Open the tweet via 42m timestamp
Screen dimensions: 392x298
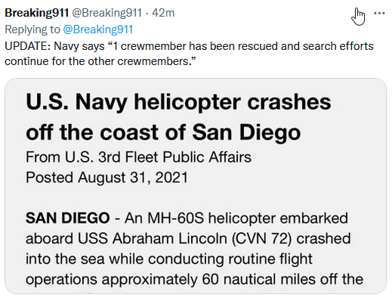[x=163, y=13]
